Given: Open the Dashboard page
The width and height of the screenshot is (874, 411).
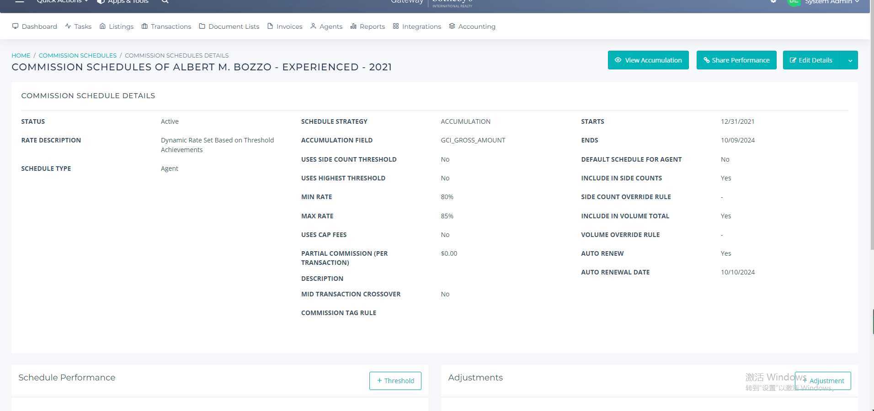Looking at the screenshot, I should 35,26.
